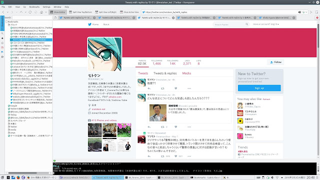This screenshot has width=320, height=180.
Task: Close the first Tweets with replies tab
Action: (x=94, y=18)
